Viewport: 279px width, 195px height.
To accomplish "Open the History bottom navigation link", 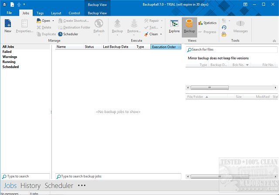I will (x=31, y=185).
